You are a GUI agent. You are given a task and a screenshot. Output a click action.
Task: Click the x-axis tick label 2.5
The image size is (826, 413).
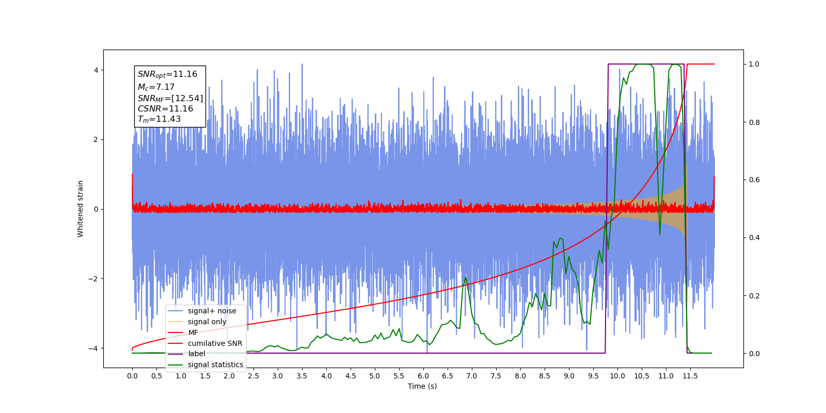click(253, 376)
